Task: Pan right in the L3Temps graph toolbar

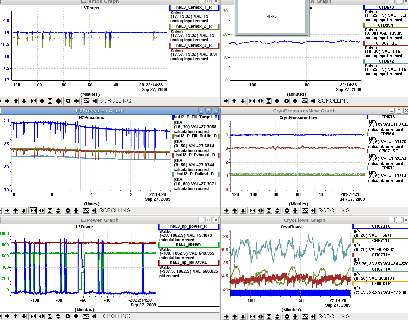Action: (x=8, y=101)
